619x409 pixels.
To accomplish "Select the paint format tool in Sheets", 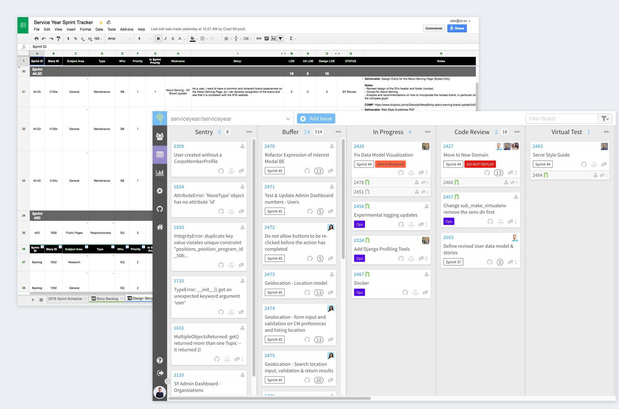I will (58, 39).
